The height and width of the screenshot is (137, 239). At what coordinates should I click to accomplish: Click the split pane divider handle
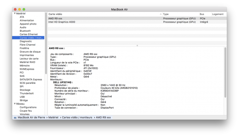coord(137,45)
